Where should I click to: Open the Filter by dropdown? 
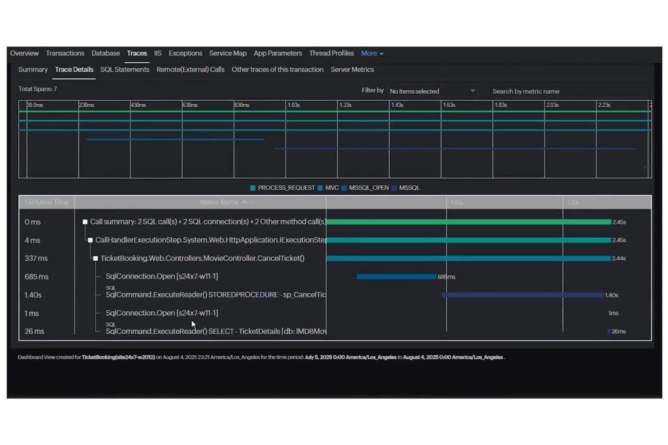point(432,91)
